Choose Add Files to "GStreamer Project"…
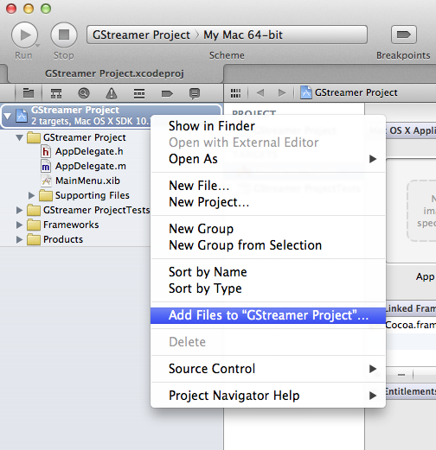Screen dimensions: 436x450 click(x=268, y=315)
